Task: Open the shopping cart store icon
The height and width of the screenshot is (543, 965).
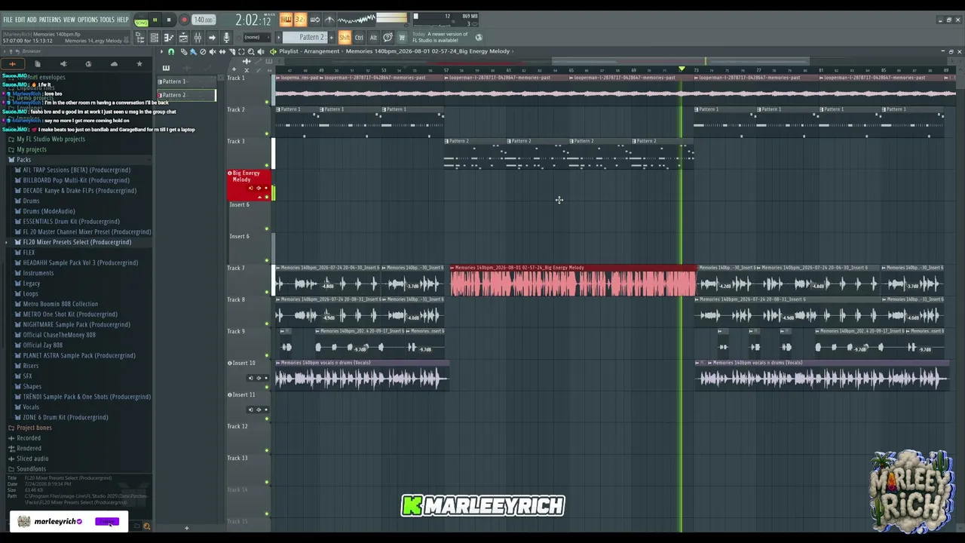Action: tap(402, 38)
